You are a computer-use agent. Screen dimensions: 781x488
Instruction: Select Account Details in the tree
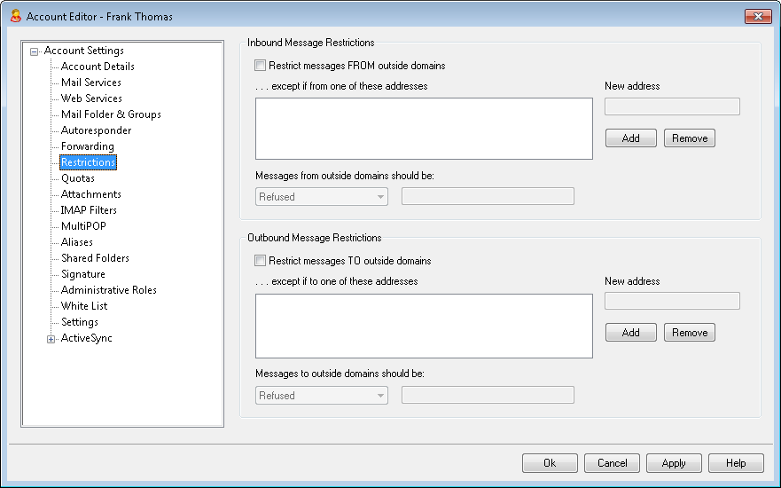point(98,67)
